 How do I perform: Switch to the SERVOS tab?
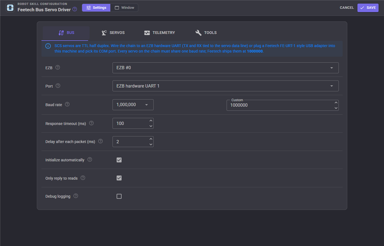[113, 33]
